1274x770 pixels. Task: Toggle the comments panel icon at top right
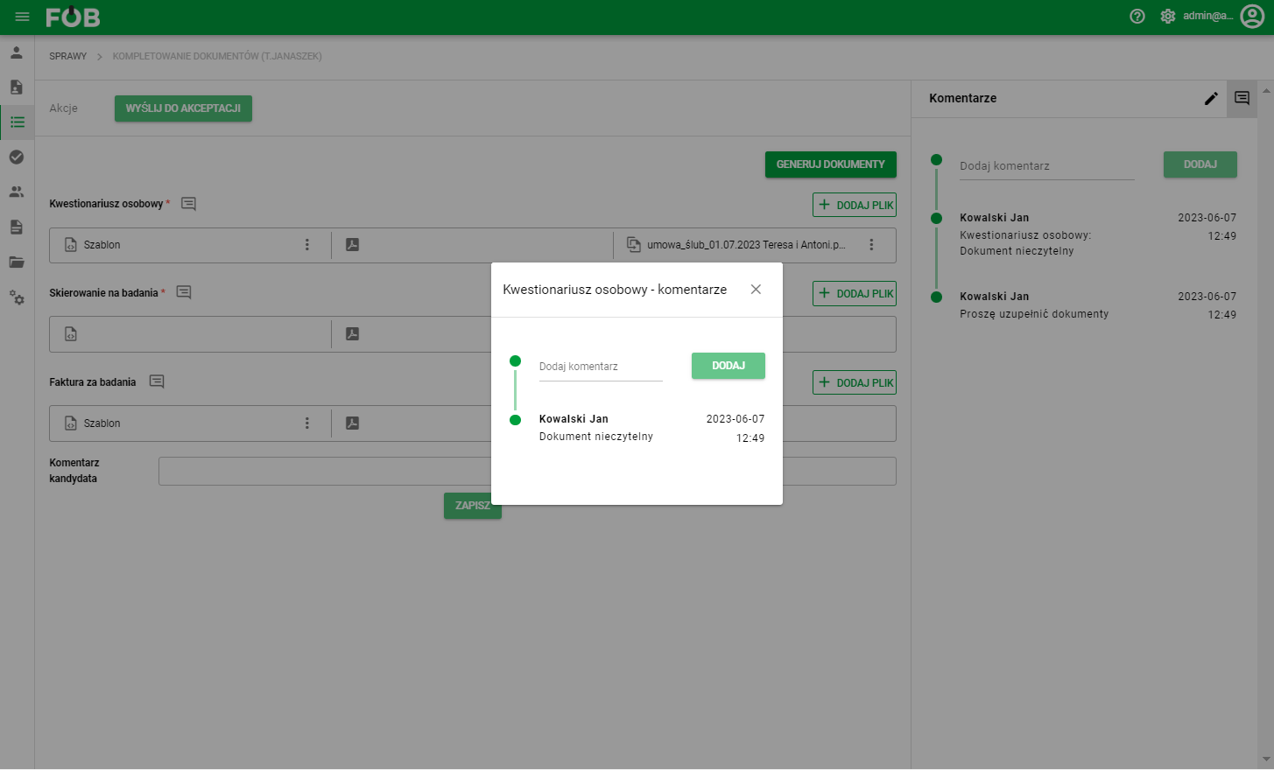[x=1242, y=99]
